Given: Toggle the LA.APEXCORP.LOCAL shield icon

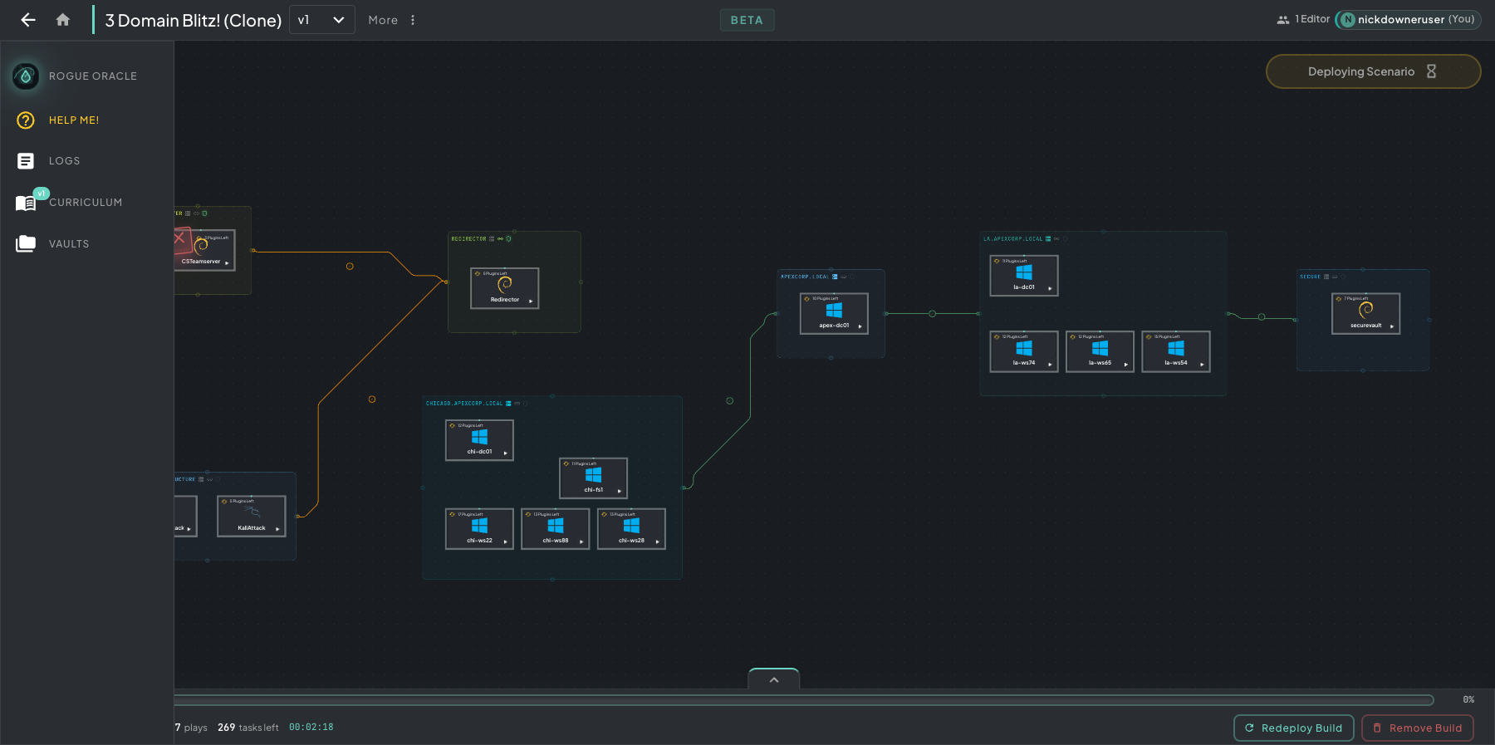Looking at the screenshot, I should pyautogui.click(x=1066, y=239).
